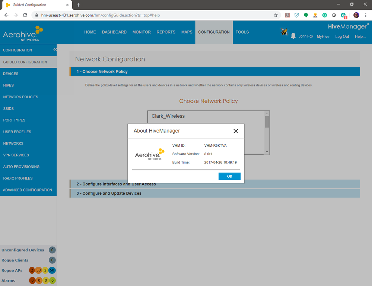Open the HOME menu

tap(90, 32)
